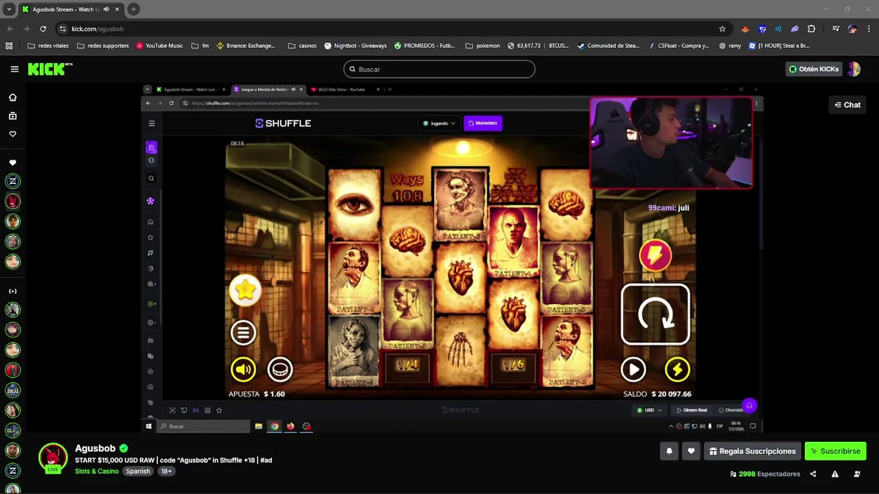
Task: Toggle fullscreen icon below the game
Action: point(172,410)
